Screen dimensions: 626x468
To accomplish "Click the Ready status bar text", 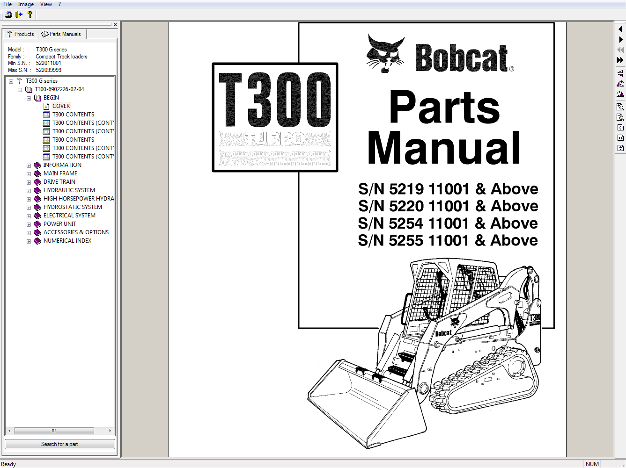I will tap(8, 464).
